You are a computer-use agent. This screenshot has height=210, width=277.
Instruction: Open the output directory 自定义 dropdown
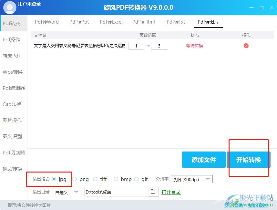pyautogui.click(x=67, y=192)
